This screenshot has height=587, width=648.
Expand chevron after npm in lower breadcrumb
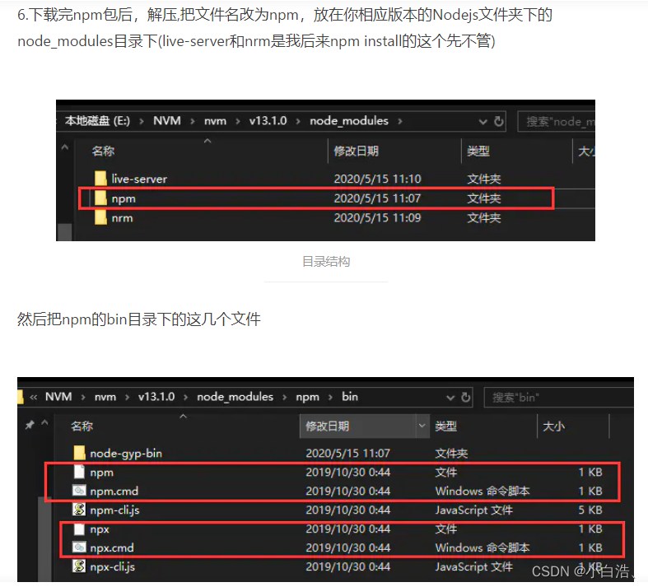(x=330, y=397)
